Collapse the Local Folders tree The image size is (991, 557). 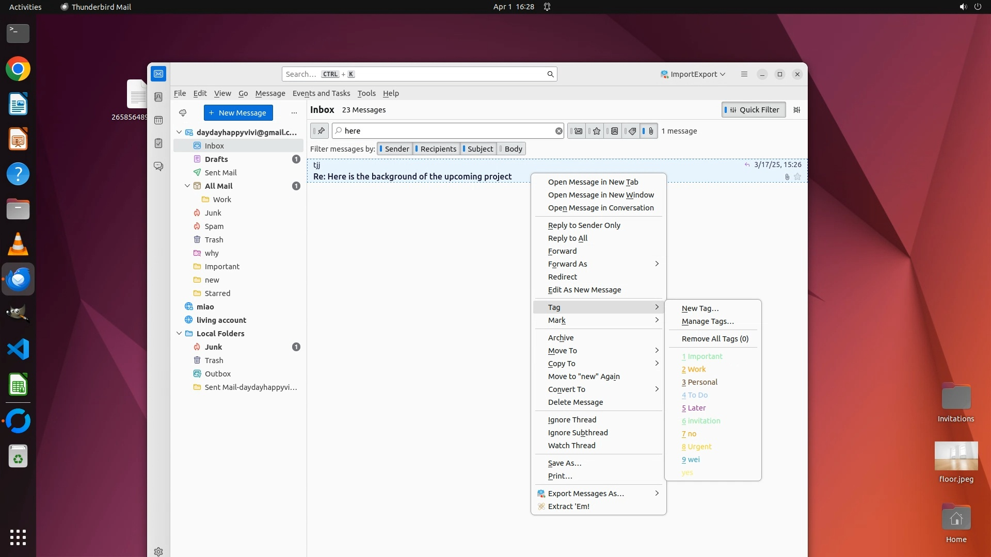click(x=179, y=334)
